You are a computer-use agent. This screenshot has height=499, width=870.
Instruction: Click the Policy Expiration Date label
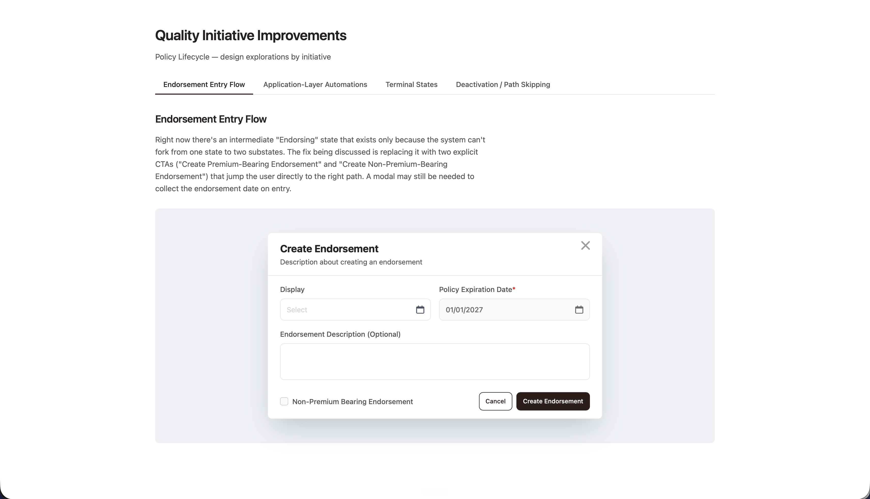477,290
